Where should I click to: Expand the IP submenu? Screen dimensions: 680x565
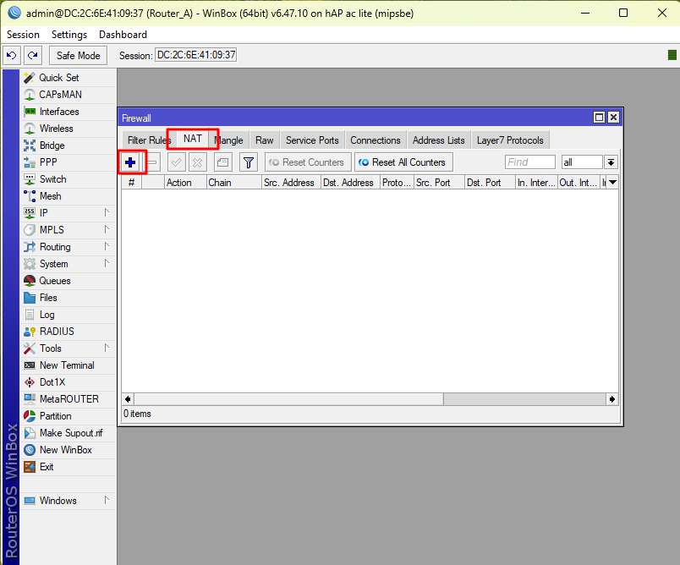tap(43, 213)
